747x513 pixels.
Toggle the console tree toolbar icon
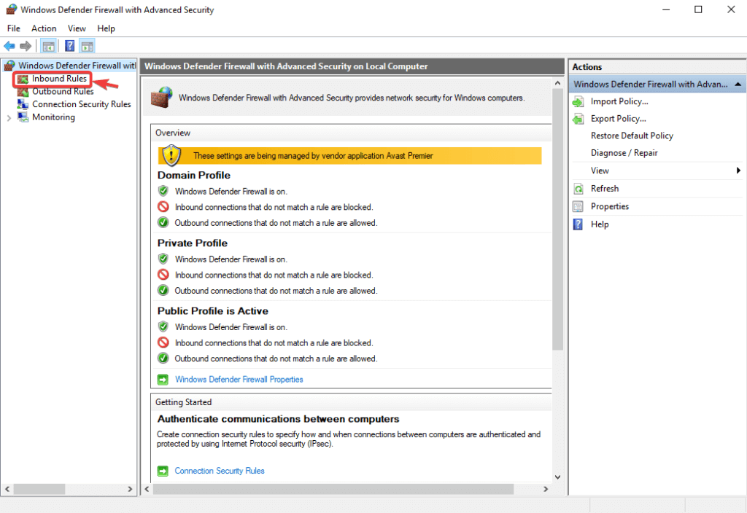(x=48, y=46)
